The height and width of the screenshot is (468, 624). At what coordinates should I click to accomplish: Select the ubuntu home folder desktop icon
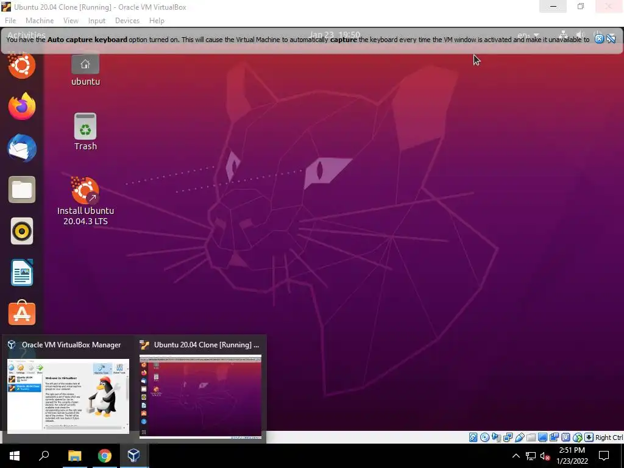[x=85, y=70]
